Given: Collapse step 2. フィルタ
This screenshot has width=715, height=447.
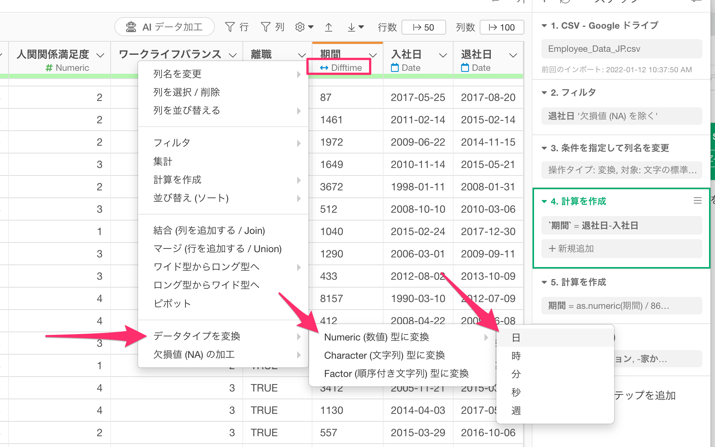Looking at the screenshot, I should point(544,92).
